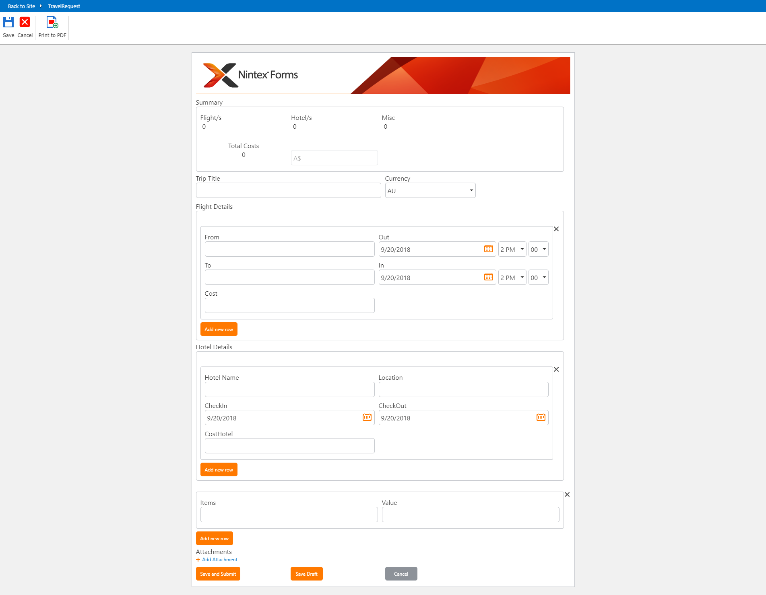Viewport: 766px width, 595px height.
Task: Click the Flight/s summary label
Action: pos(211,118)
